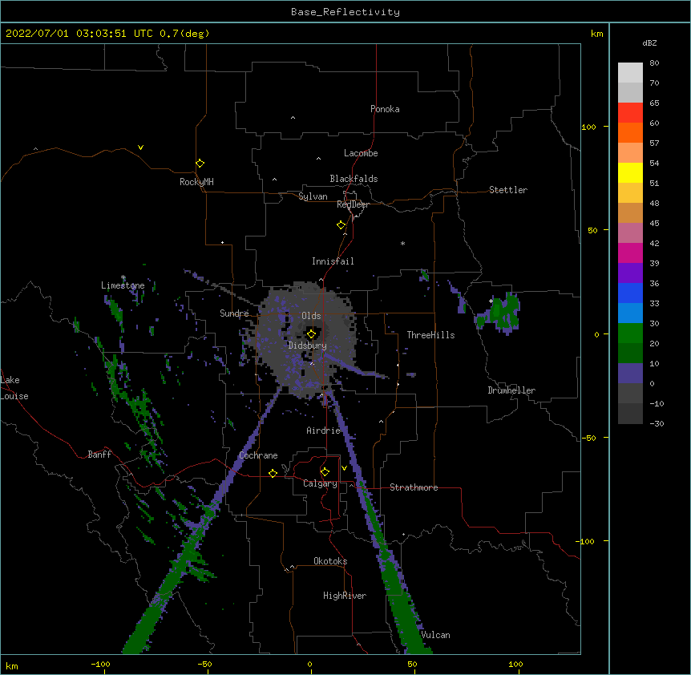Click the Stettler city label

508,190
